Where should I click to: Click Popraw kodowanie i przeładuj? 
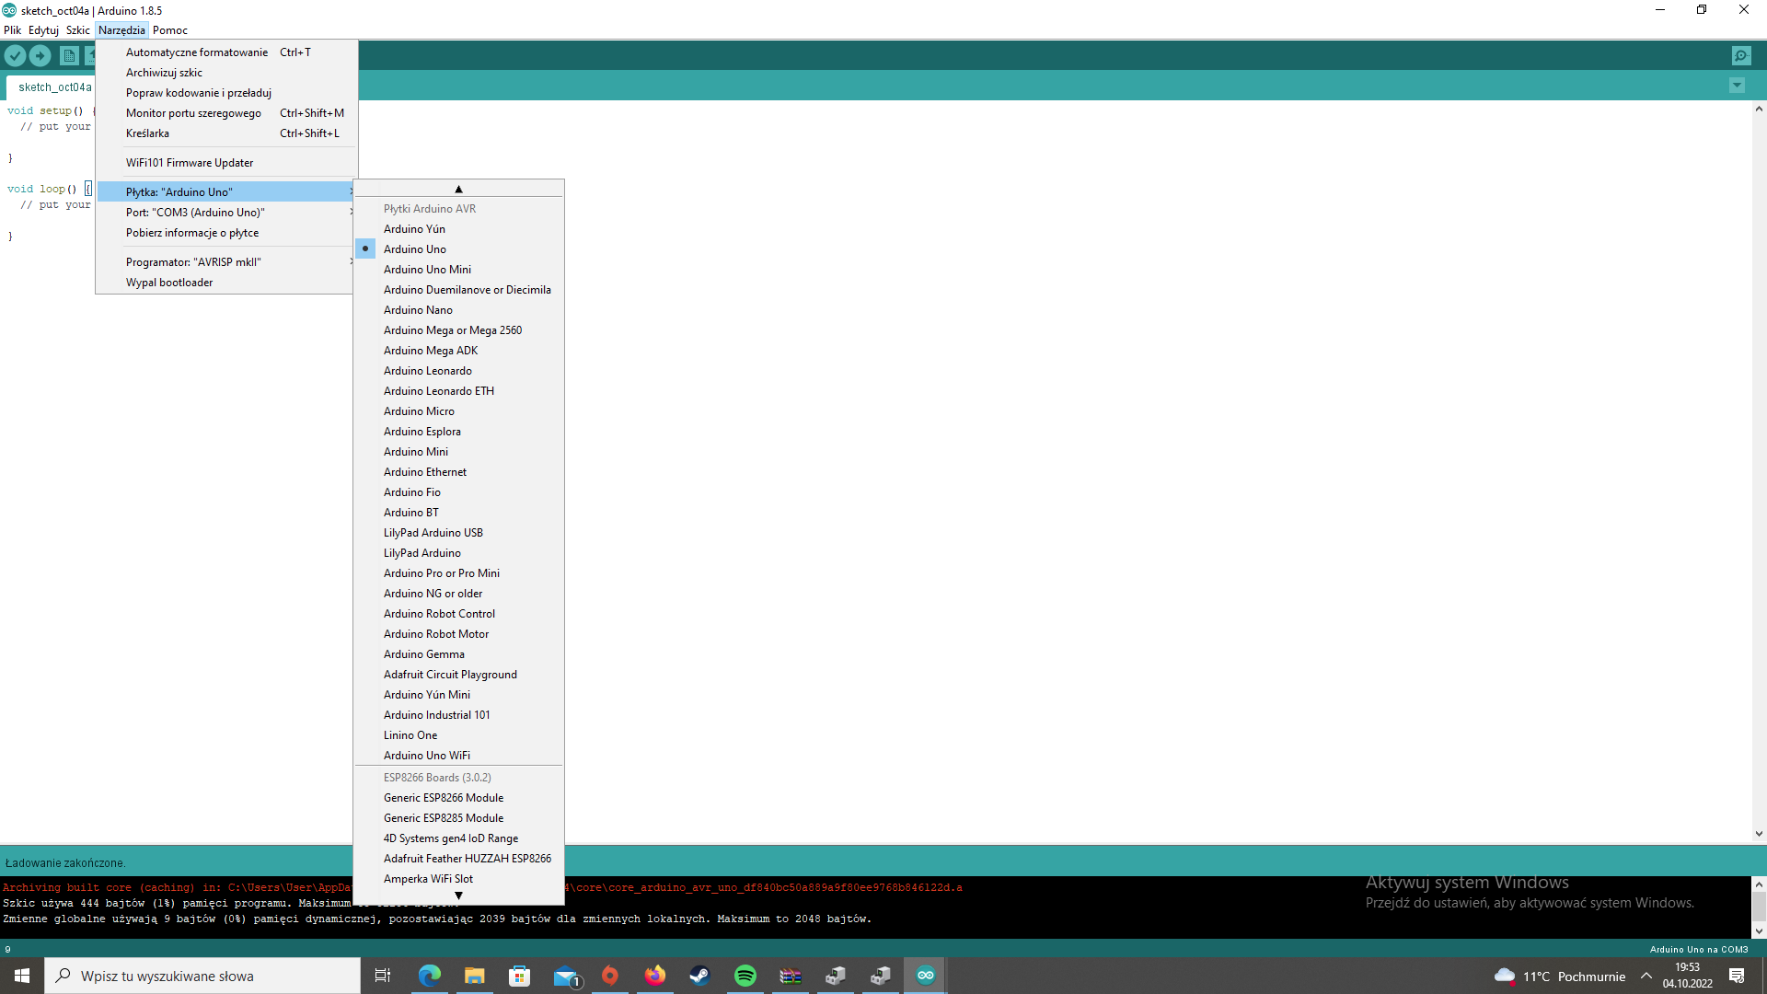[x=225, y=93]
